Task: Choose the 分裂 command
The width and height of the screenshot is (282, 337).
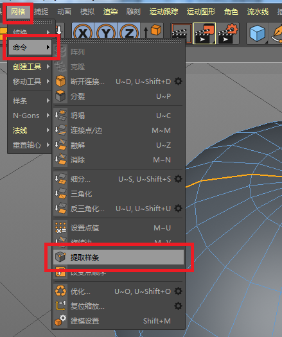Action: (x=119, y=96)
